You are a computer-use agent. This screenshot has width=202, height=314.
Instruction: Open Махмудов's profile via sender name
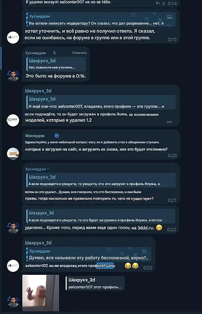pos(35,136)
